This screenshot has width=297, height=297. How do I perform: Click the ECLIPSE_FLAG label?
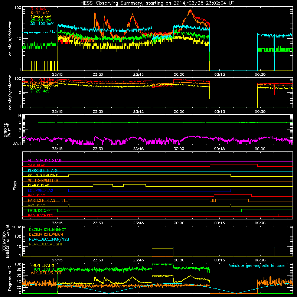tap(40, 190)
